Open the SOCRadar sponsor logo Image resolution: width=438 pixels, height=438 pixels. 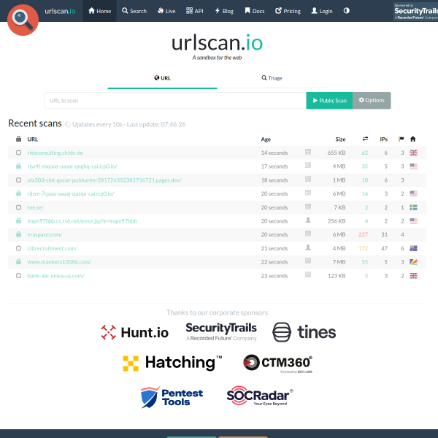[x=260, y=396]
